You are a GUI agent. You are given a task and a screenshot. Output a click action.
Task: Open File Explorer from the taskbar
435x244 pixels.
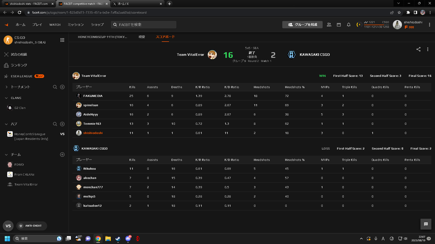(x=108, y=239)
